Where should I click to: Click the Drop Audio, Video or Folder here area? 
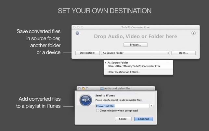click(136, 36)
